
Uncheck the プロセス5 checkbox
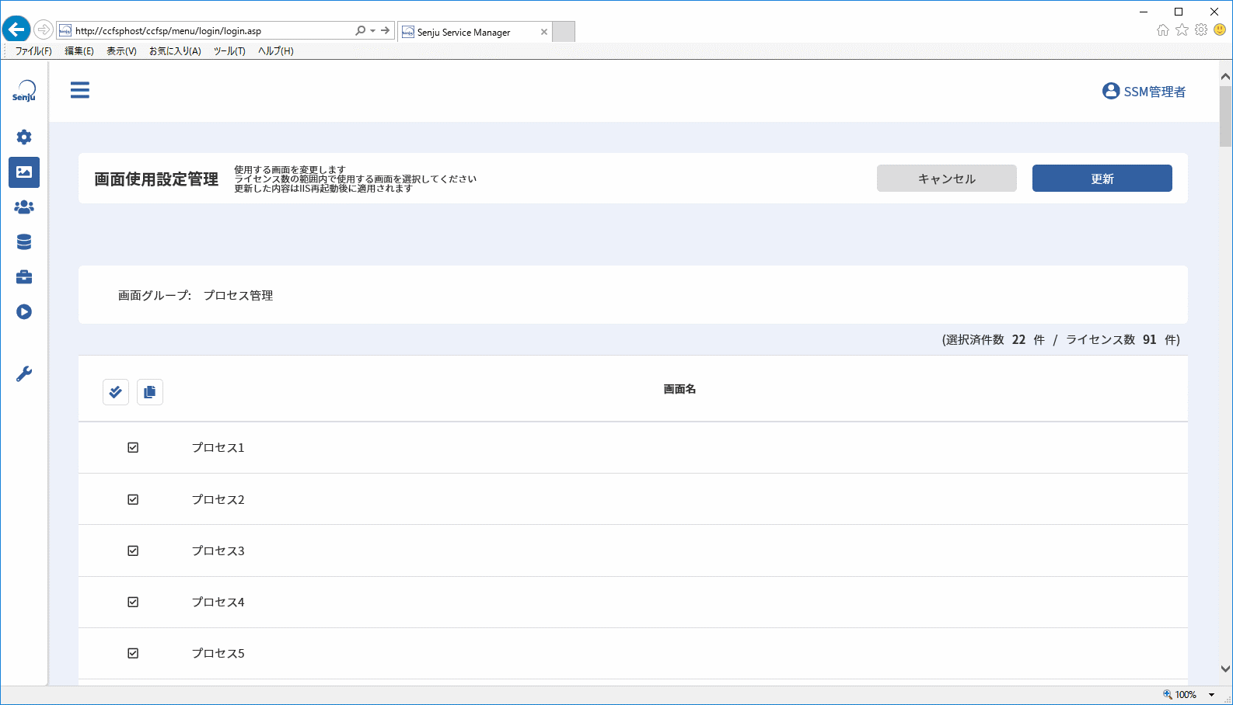[133, 654]
